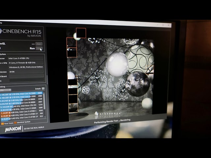This screenshot has height=158, width=211.
Task: Select rank 7 entry scoring 1010
Action: [21, 112]
